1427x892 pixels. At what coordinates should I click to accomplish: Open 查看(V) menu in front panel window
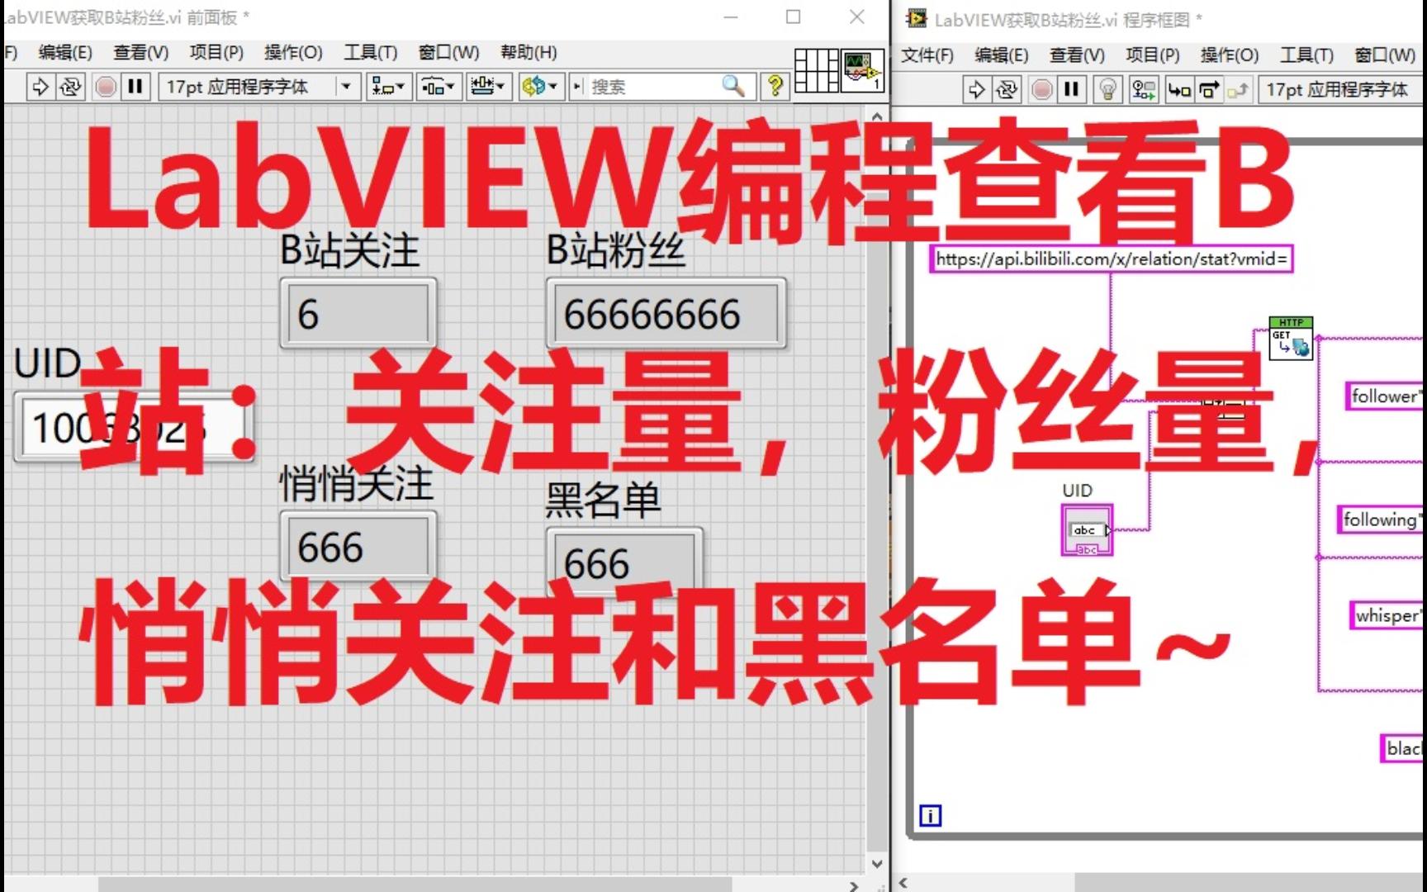coord(140,53)
